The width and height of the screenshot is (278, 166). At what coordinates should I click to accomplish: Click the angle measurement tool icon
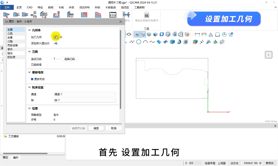click(x=211, y=34)
